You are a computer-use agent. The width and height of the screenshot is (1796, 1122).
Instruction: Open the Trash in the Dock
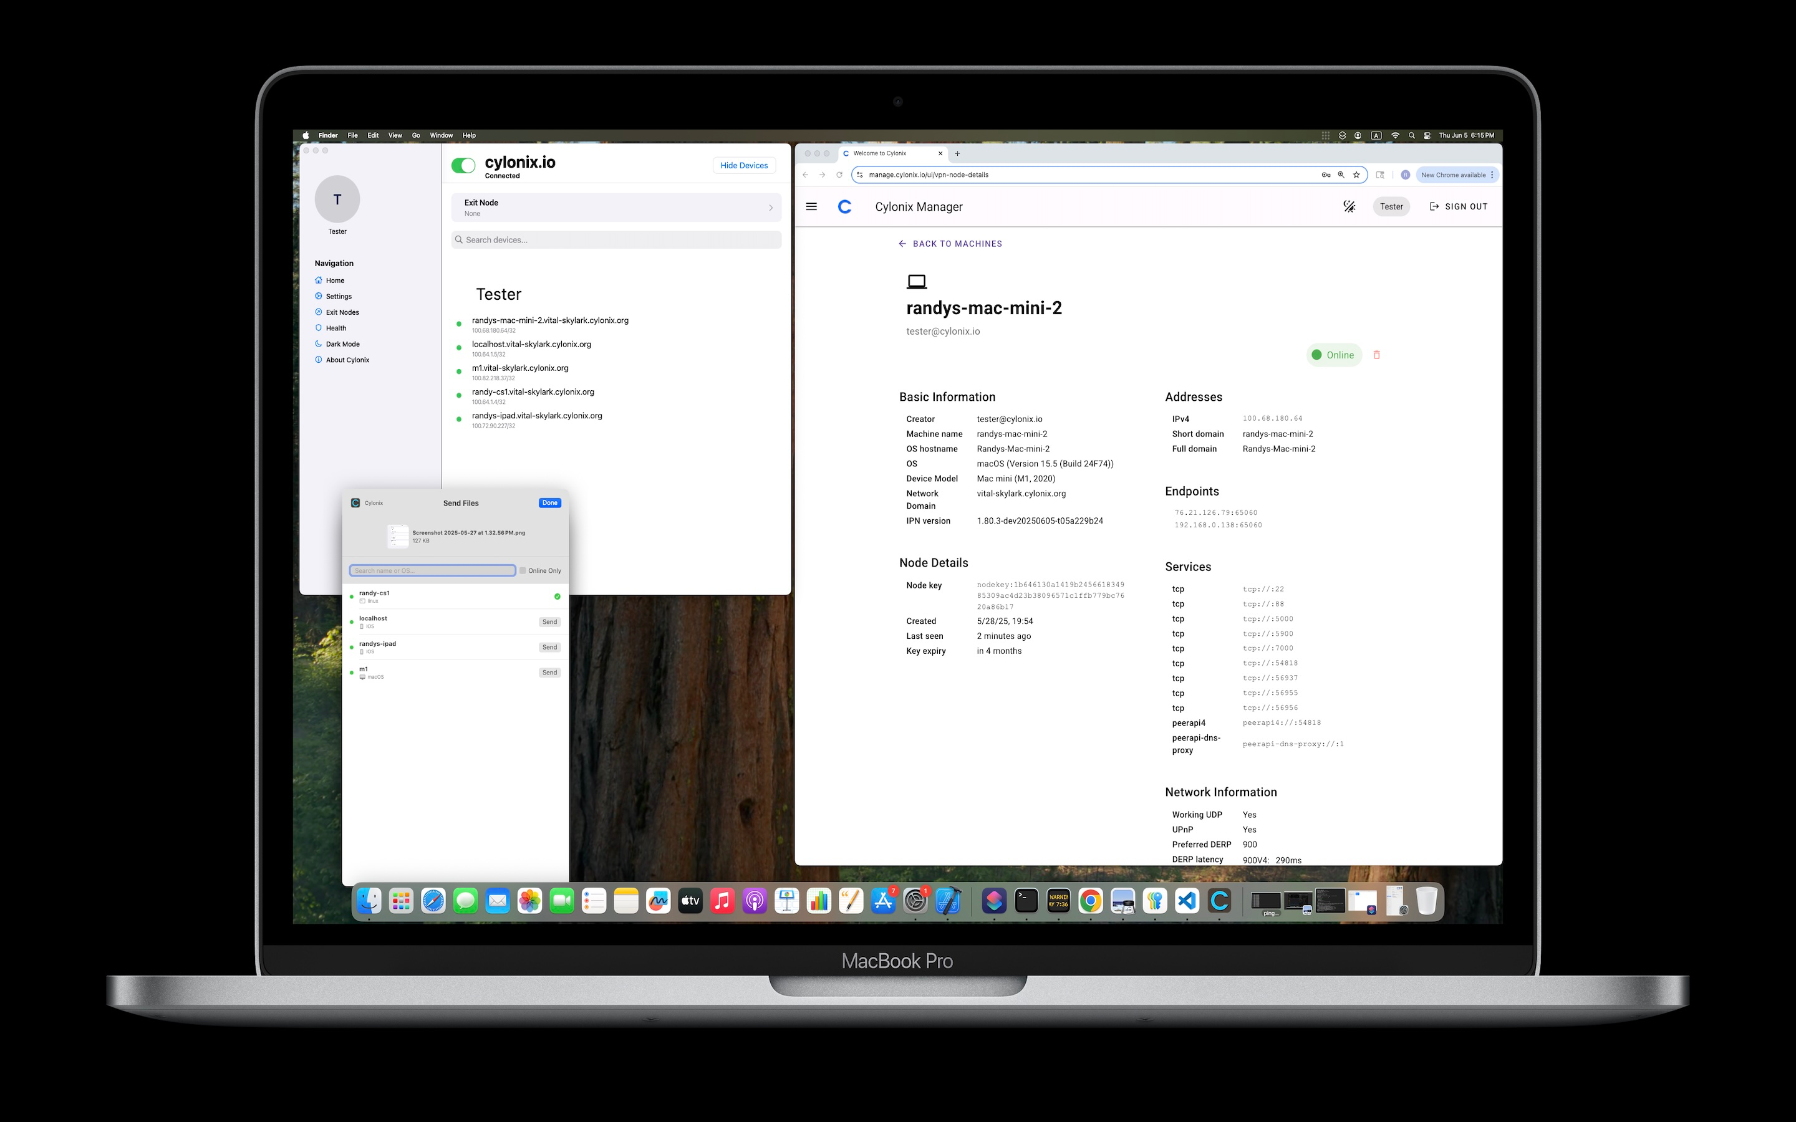[x=1426, y=901]
